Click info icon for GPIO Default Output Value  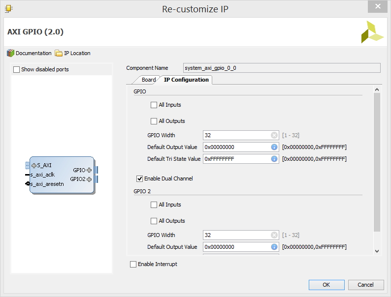[274, 147]
